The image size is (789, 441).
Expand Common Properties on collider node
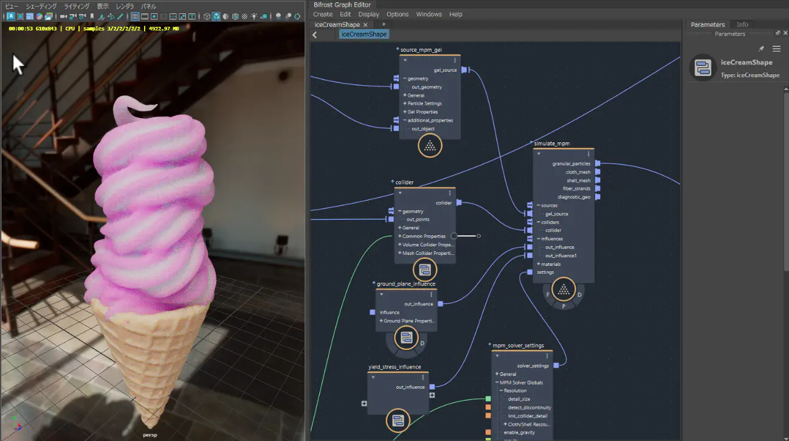click(400, 236)
